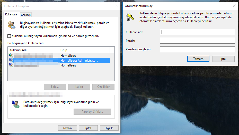Screen dimensions: 239x135
Task: Click the two-users icon beside the description text
Action: (x=12, y=25)
